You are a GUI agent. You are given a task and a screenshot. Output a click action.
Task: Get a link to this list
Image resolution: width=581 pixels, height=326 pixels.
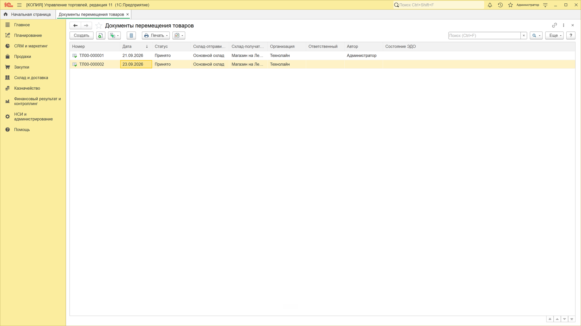[x=554, y=25]
